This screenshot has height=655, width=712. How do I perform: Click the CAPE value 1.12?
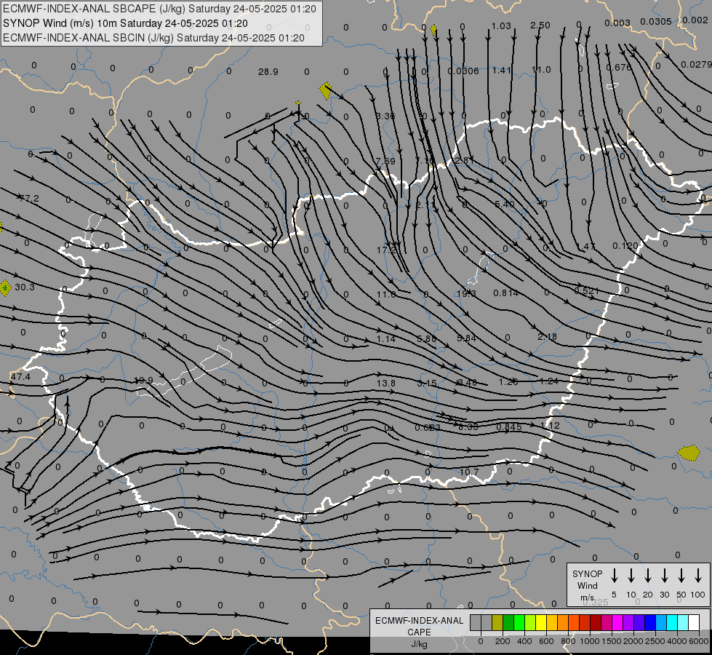tap(551, 426)
